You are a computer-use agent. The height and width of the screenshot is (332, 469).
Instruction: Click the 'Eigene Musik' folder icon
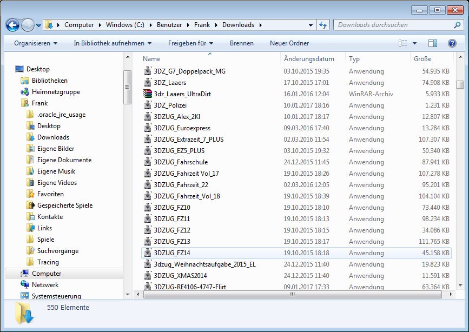(x=30, y=171)
